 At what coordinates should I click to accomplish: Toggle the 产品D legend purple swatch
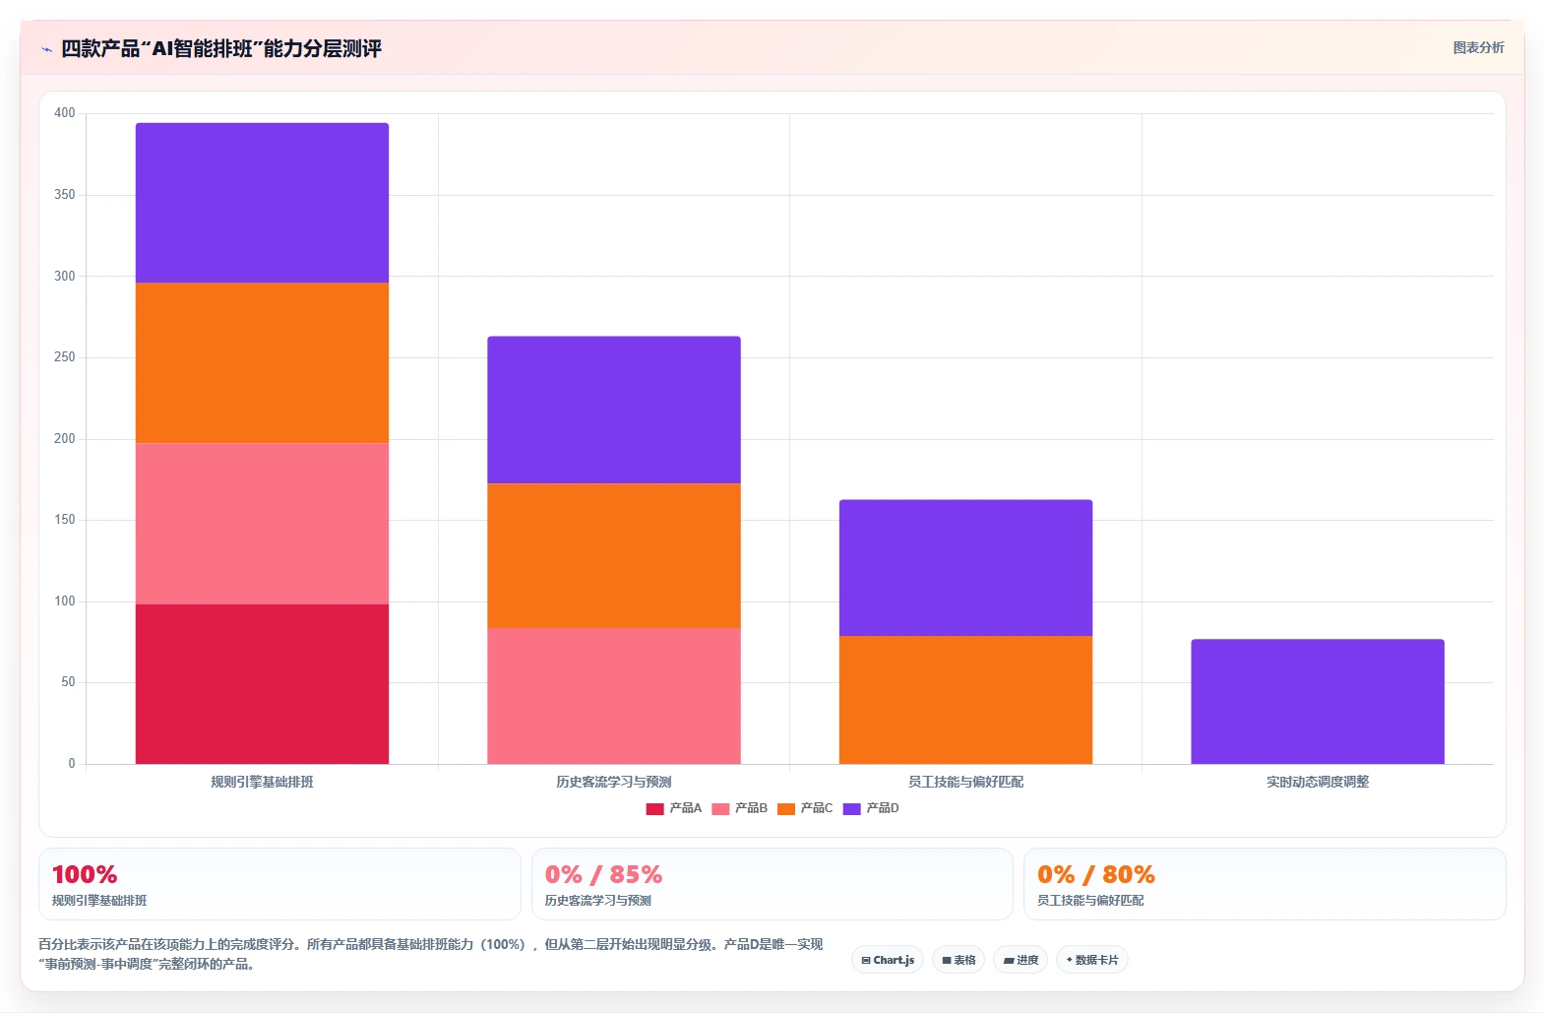pos(851,809)
